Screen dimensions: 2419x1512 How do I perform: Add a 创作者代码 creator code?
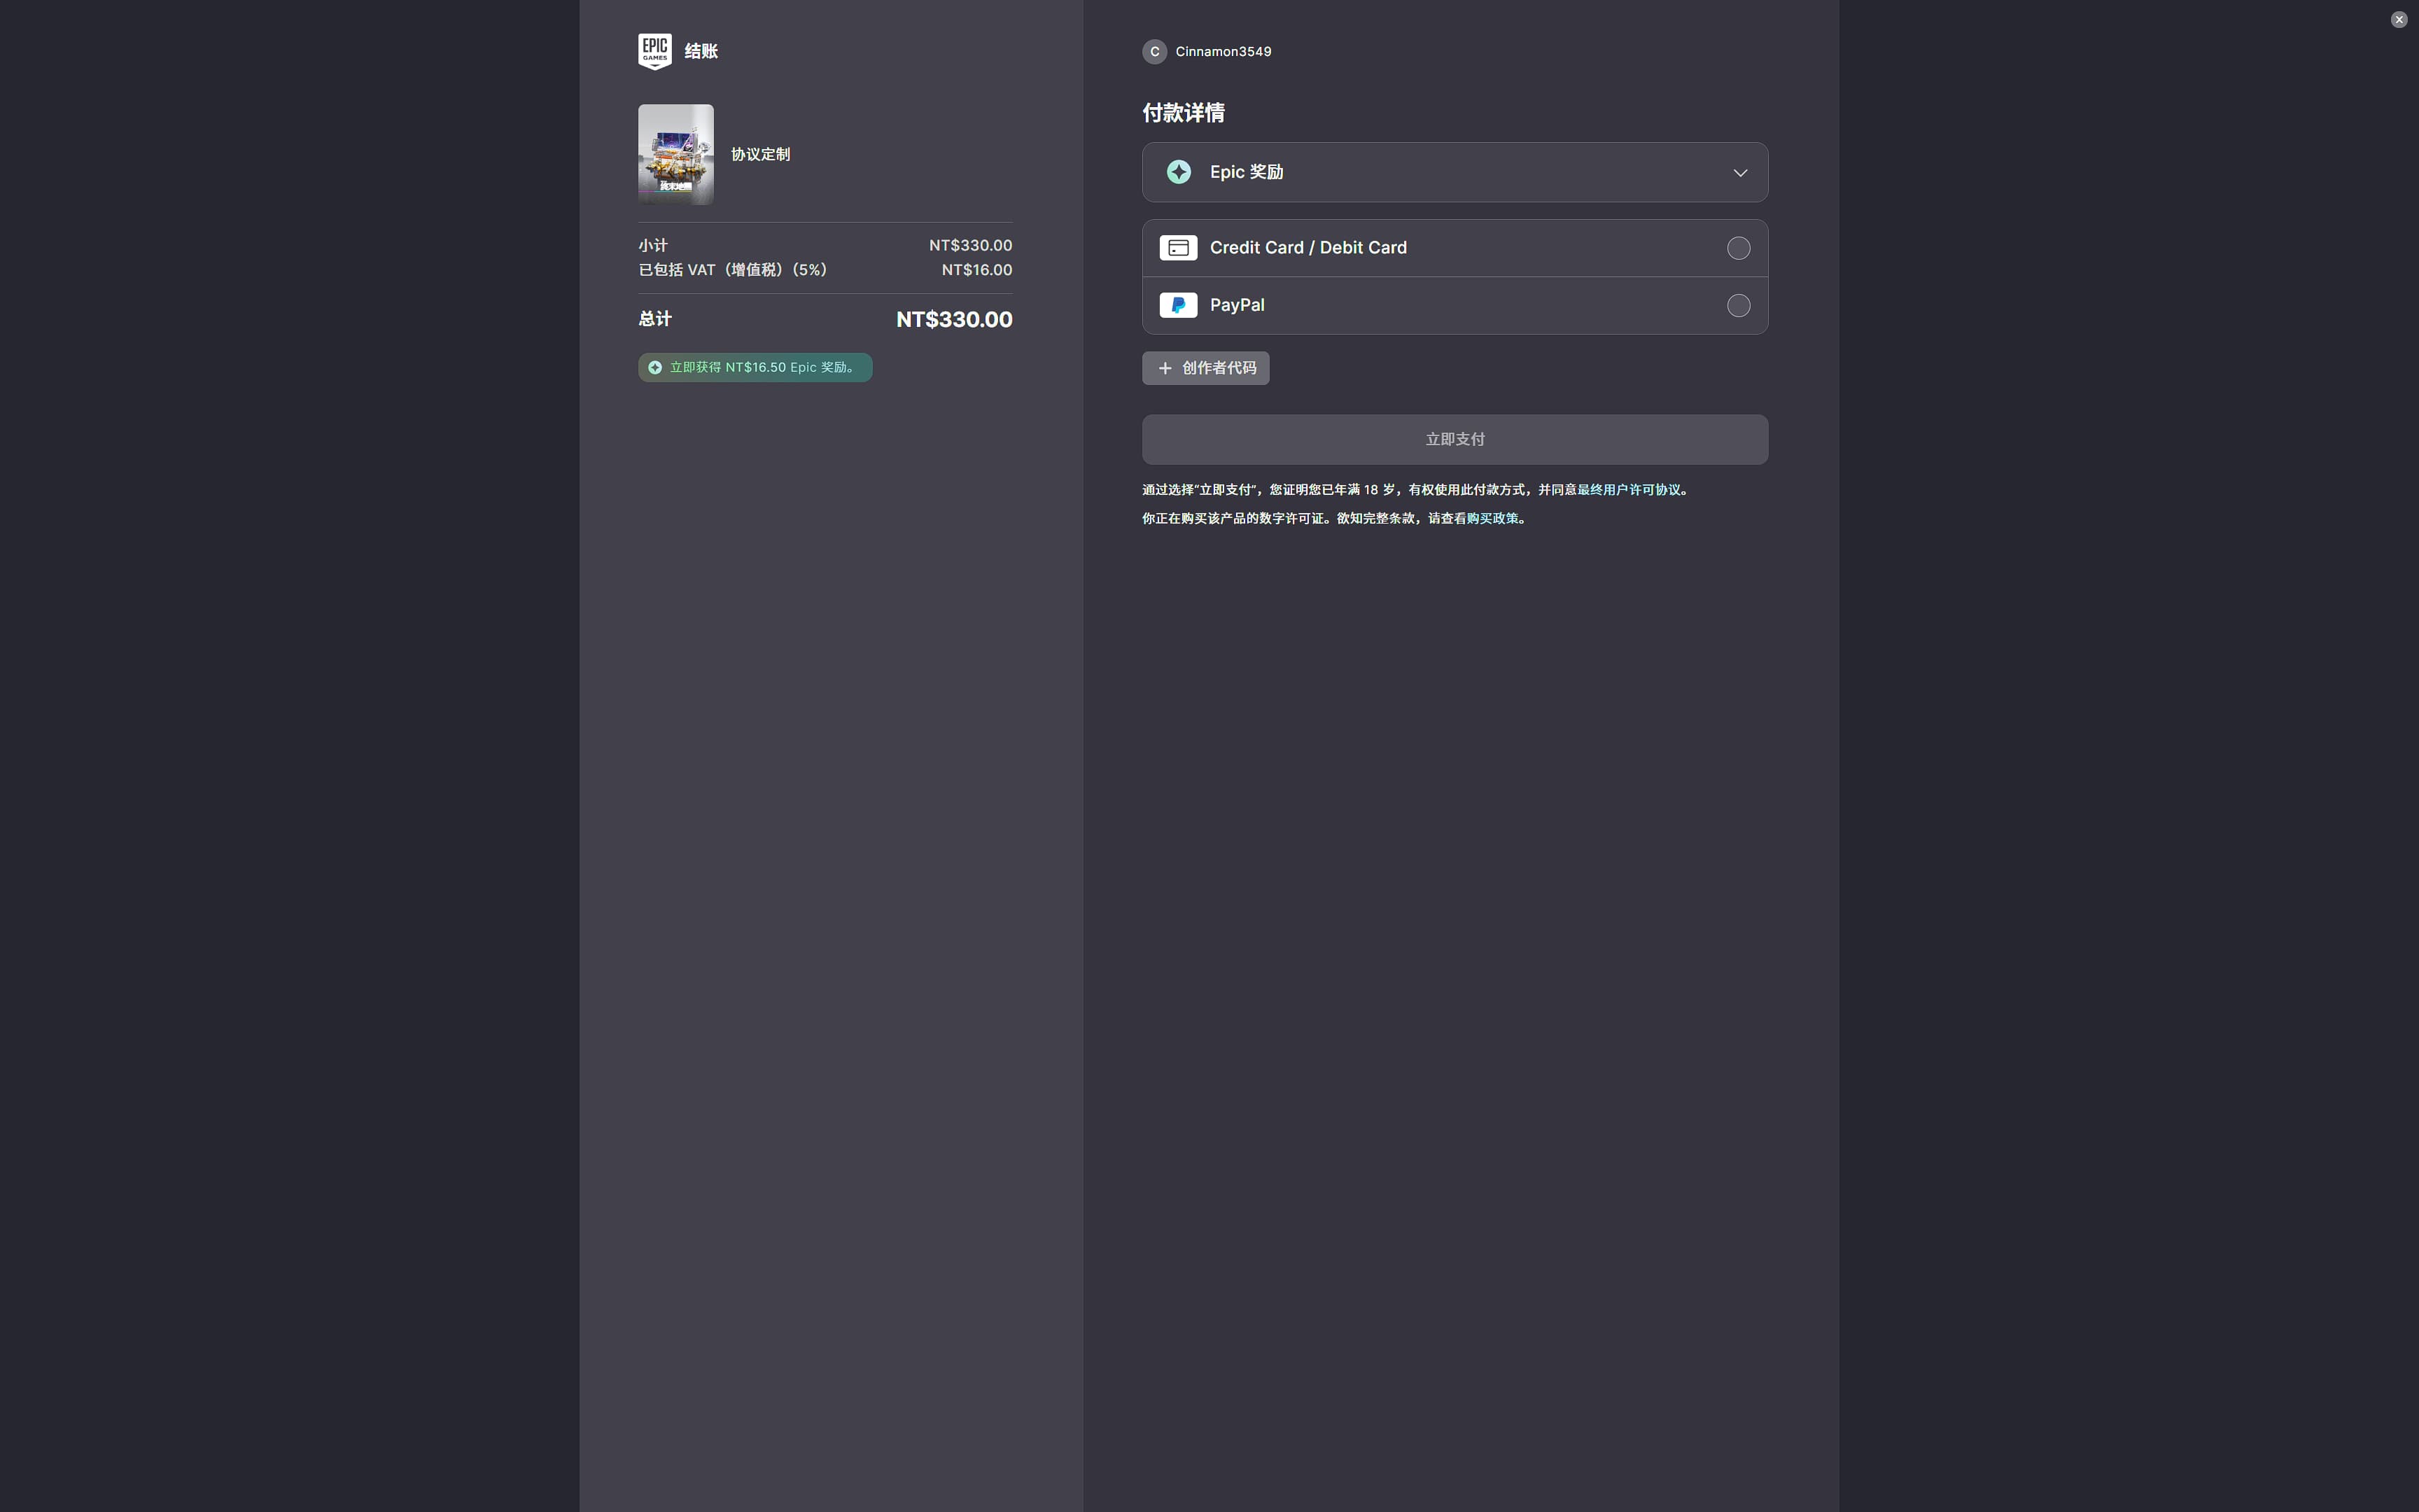(x=1205, y=368)
